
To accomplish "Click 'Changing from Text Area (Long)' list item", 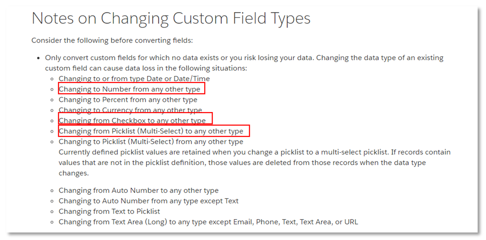I will [x=208, y=222].
